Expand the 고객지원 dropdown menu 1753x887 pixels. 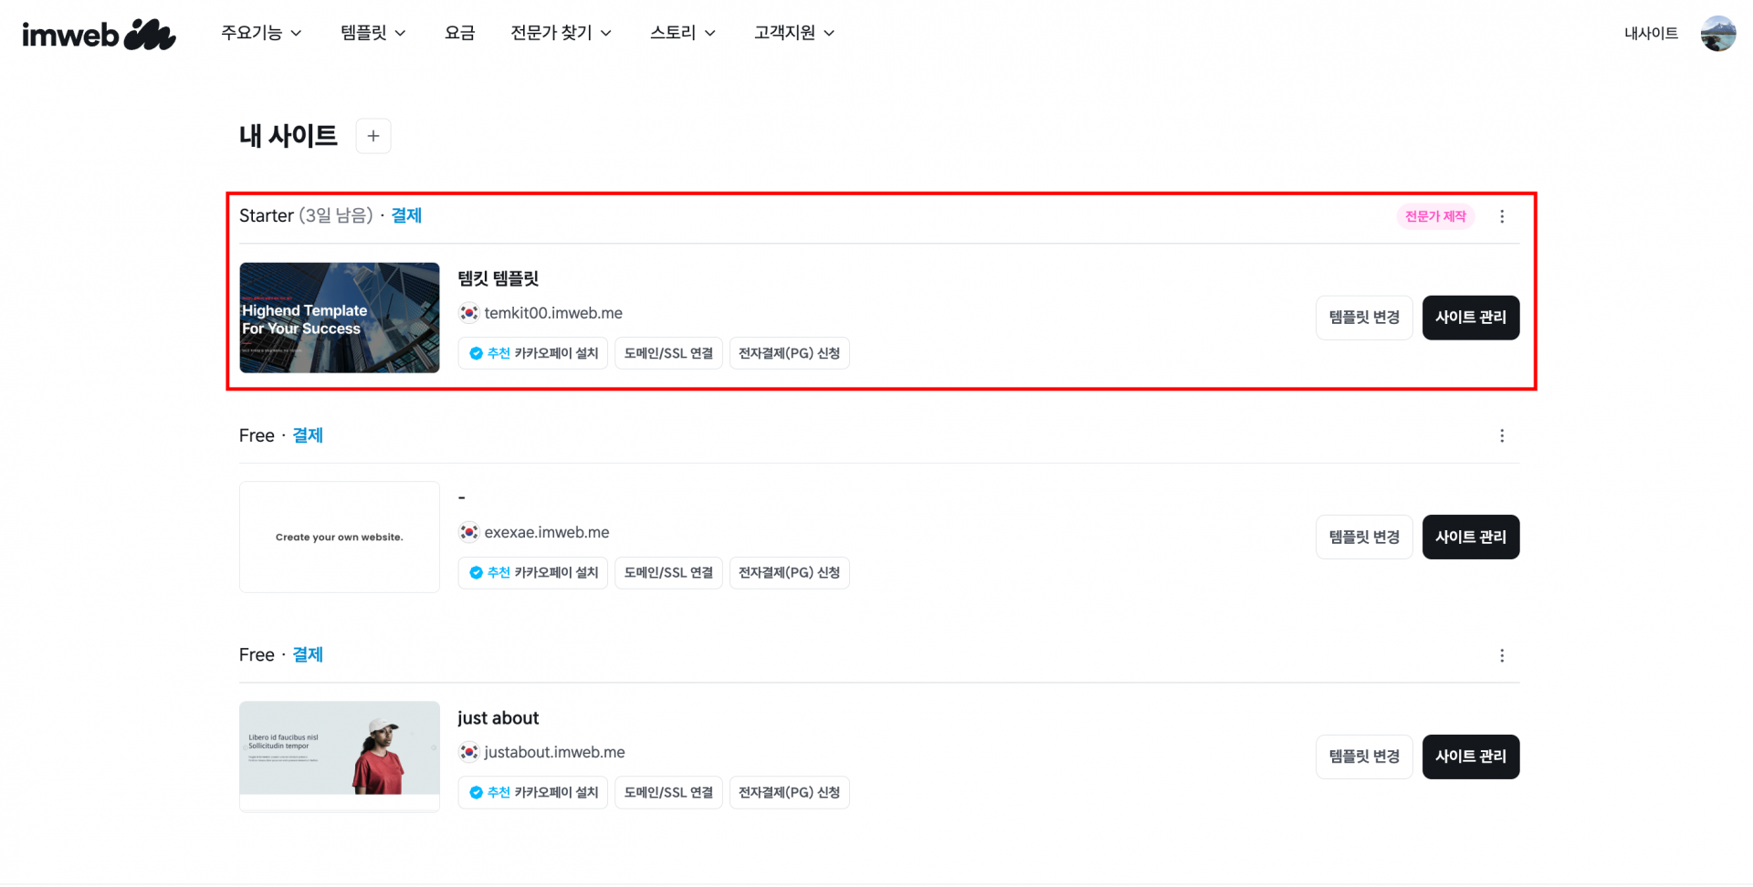[x=793, y=33]
